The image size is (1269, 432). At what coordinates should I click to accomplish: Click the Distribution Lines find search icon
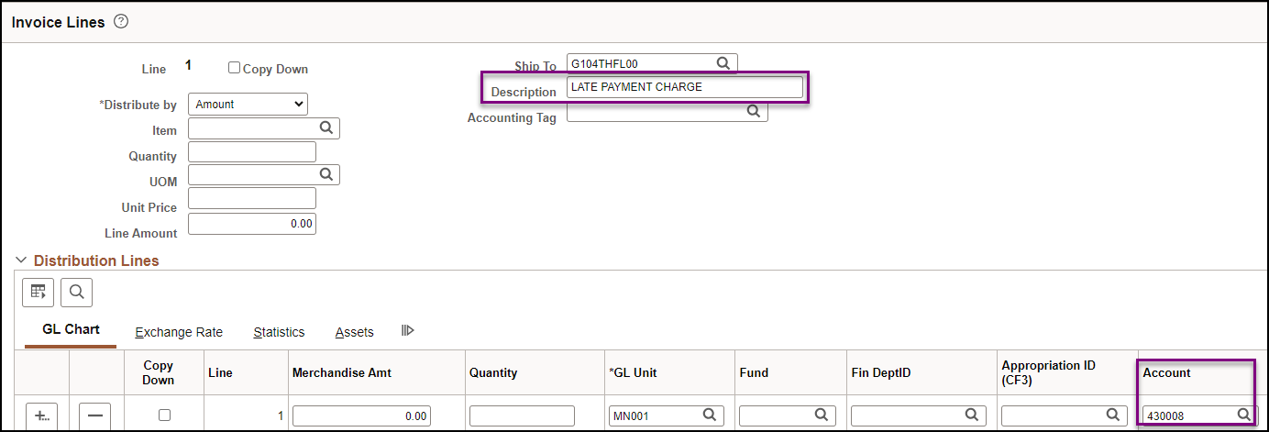[x=76, y=292]
